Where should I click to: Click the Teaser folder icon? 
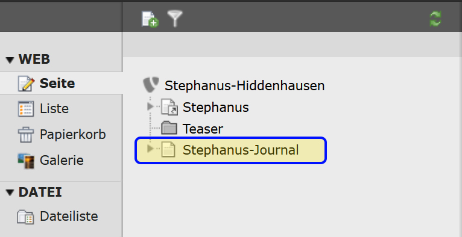point(169,128)
